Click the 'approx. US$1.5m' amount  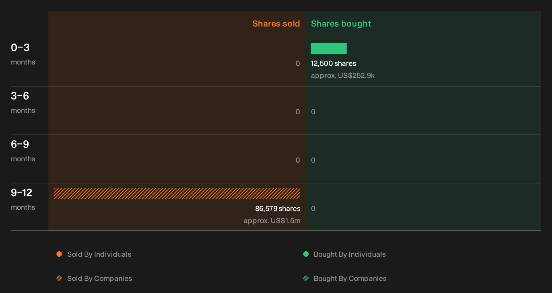coord(272,221)
